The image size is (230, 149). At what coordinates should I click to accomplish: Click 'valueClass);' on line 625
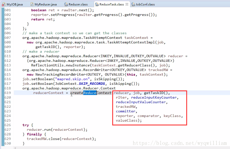click(129, 120)
